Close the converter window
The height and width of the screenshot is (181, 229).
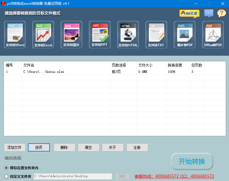point(223,4)
